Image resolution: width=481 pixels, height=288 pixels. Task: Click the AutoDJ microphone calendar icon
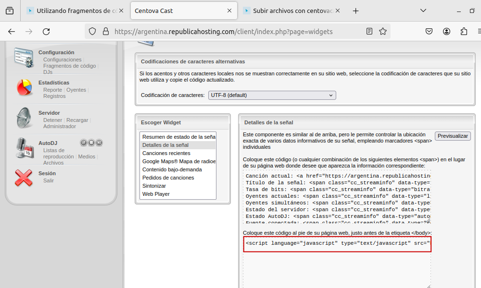[24, 149]
